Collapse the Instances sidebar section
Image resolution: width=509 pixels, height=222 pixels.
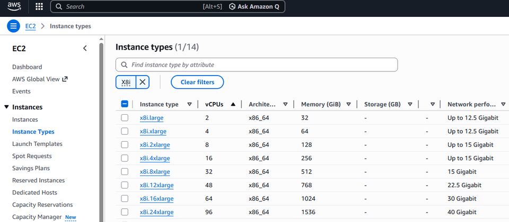(x=6, y=107)
